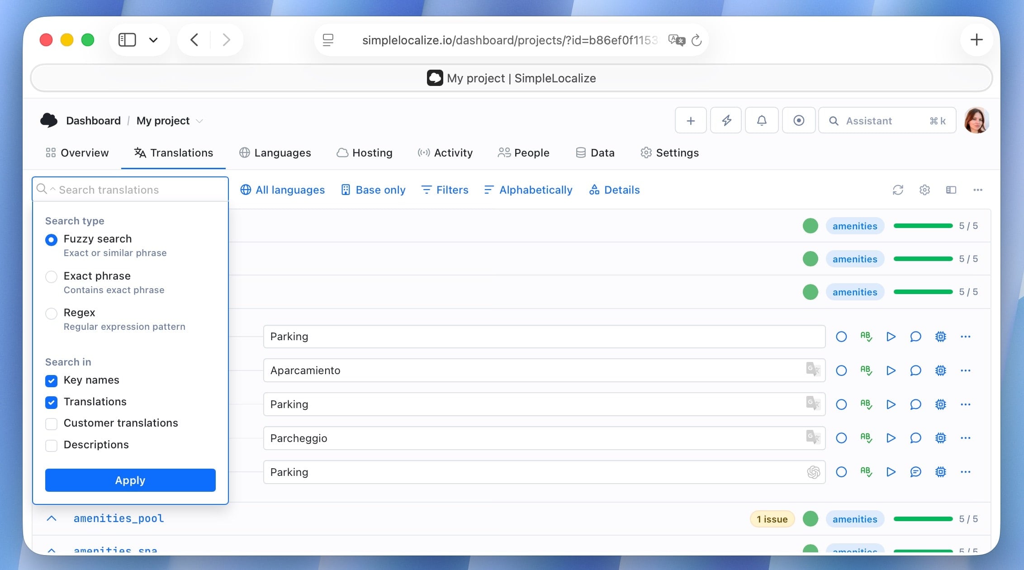Open the All languages selector

pyautogui.click(x=282, y=190)
